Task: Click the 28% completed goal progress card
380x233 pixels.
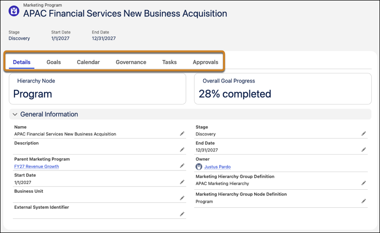Action: coord(283,89)
